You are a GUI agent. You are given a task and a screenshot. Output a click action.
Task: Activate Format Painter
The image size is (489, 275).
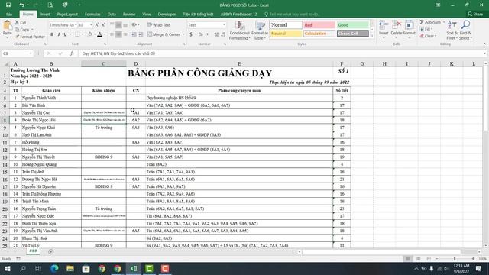pyautogui.click(x=31, y=37)
